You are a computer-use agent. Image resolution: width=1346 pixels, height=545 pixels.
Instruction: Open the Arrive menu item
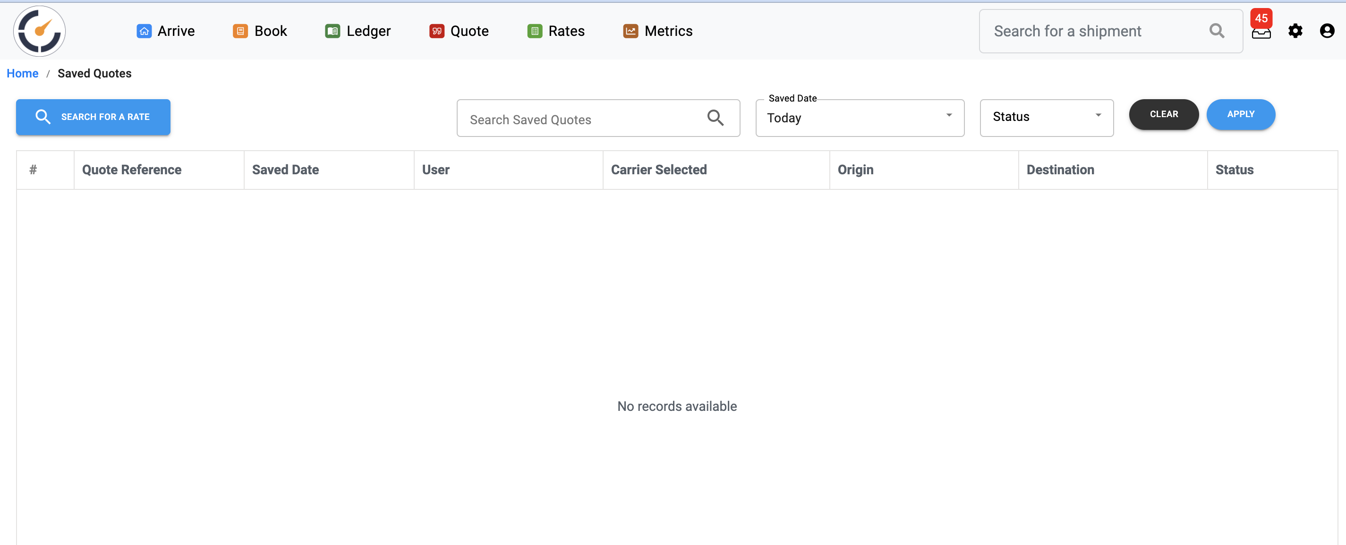coord(166,31)
